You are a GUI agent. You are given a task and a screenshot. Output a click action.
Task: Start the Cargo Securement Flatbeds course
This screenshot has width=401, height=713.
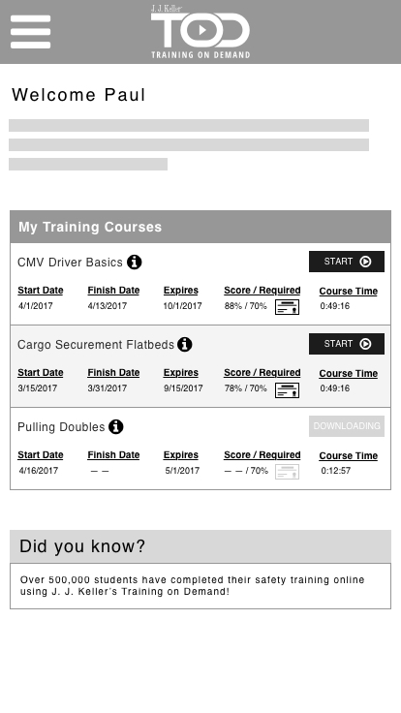347,344
